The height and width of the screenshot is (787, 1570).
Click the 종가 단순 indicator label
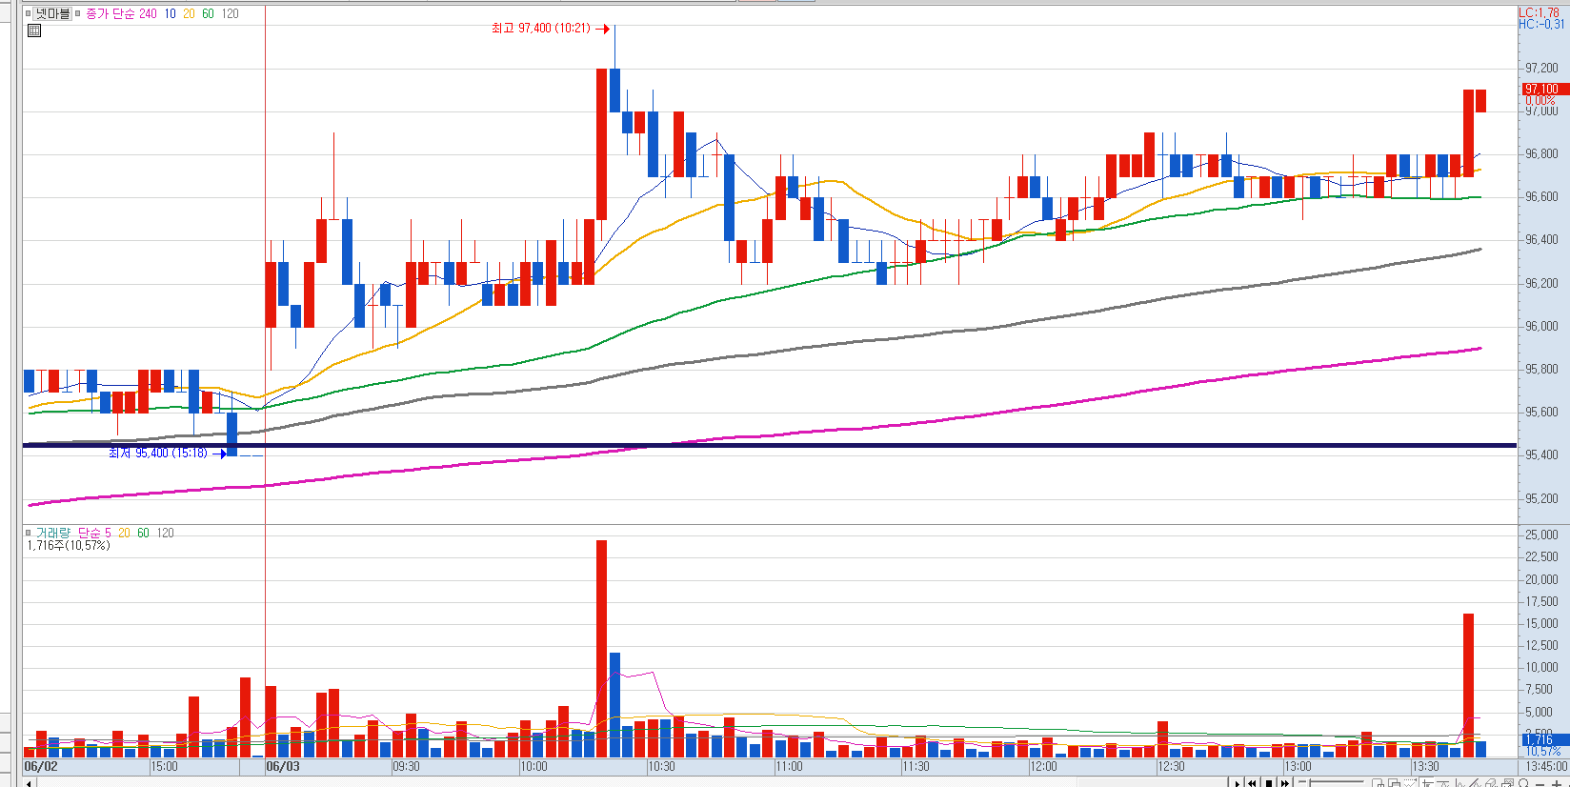(110, 13)
